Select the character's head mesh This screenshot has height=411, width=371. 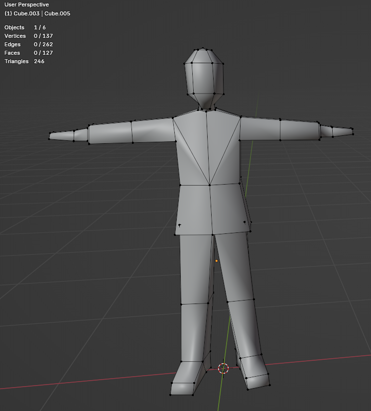click(x=204, y=79)
